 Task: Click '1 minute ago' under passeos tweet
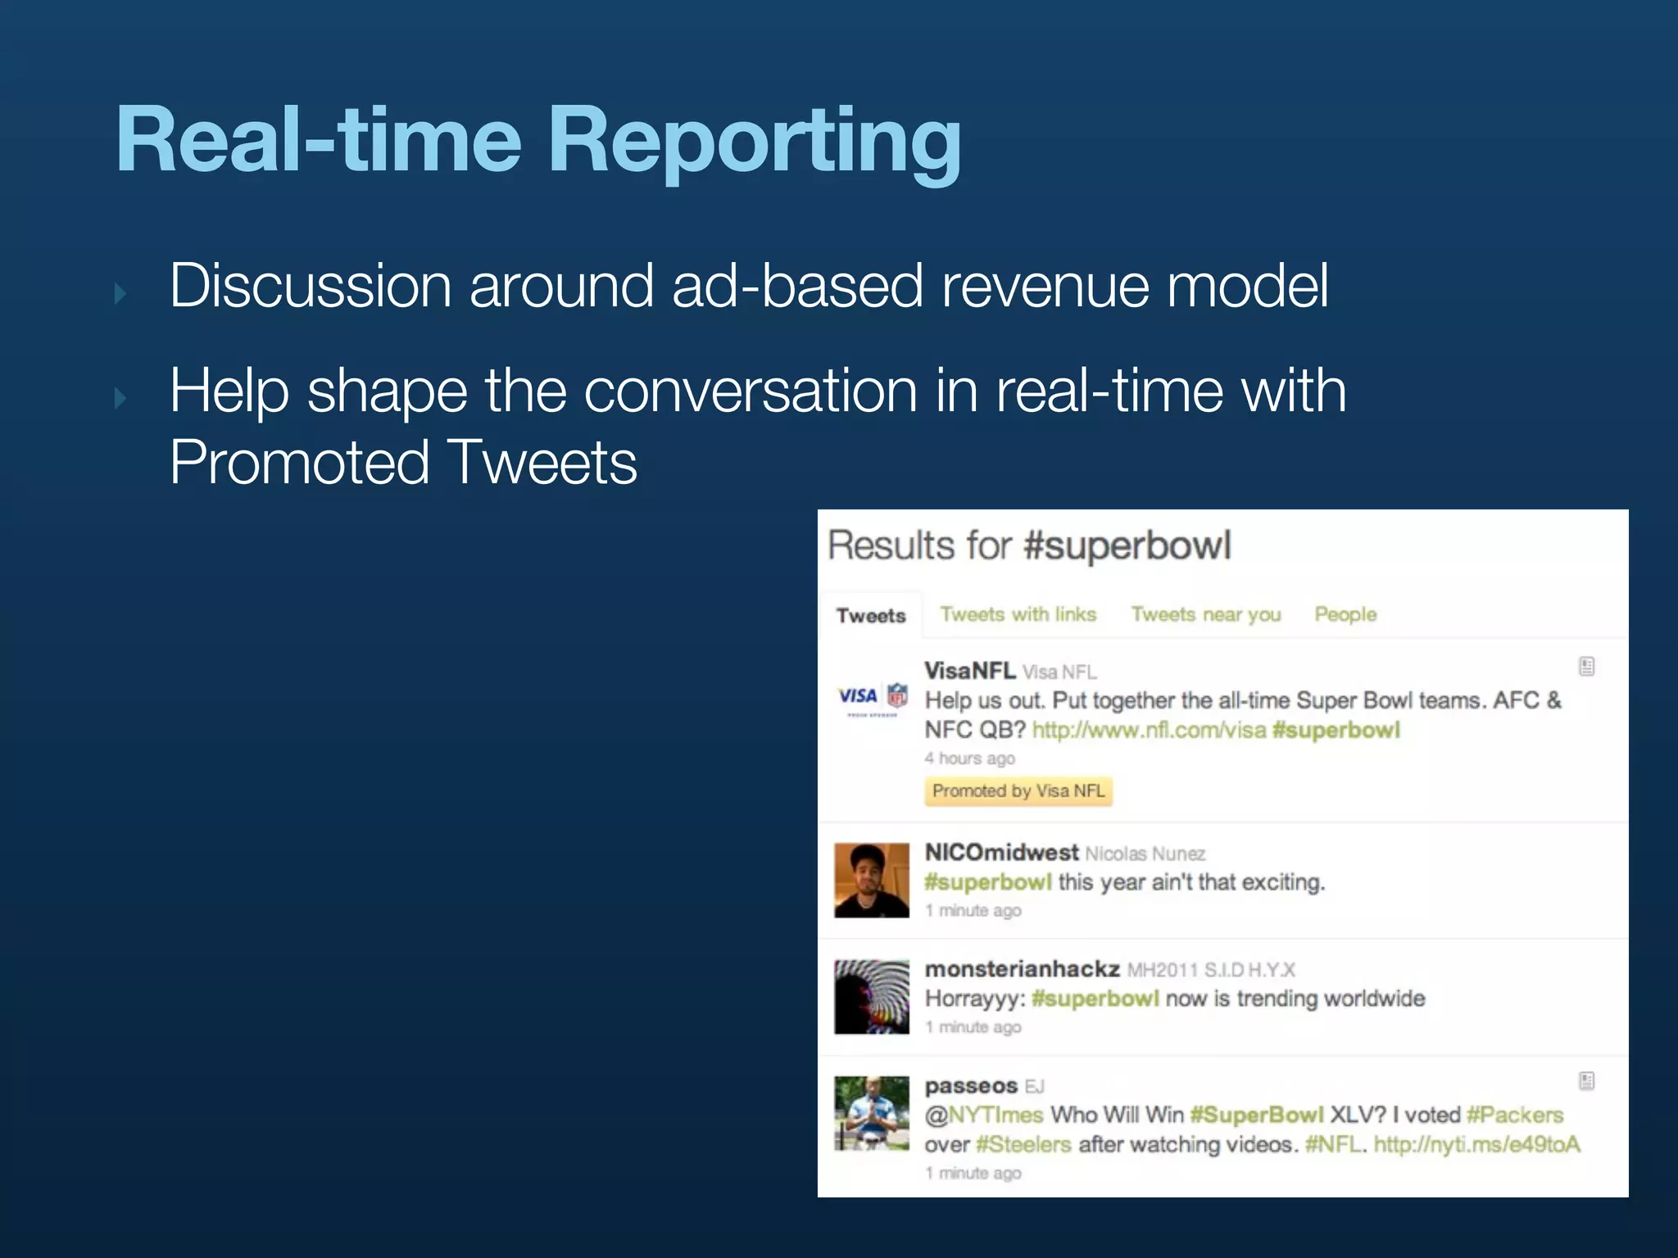pyautogui.click(x=973, y=1174)
